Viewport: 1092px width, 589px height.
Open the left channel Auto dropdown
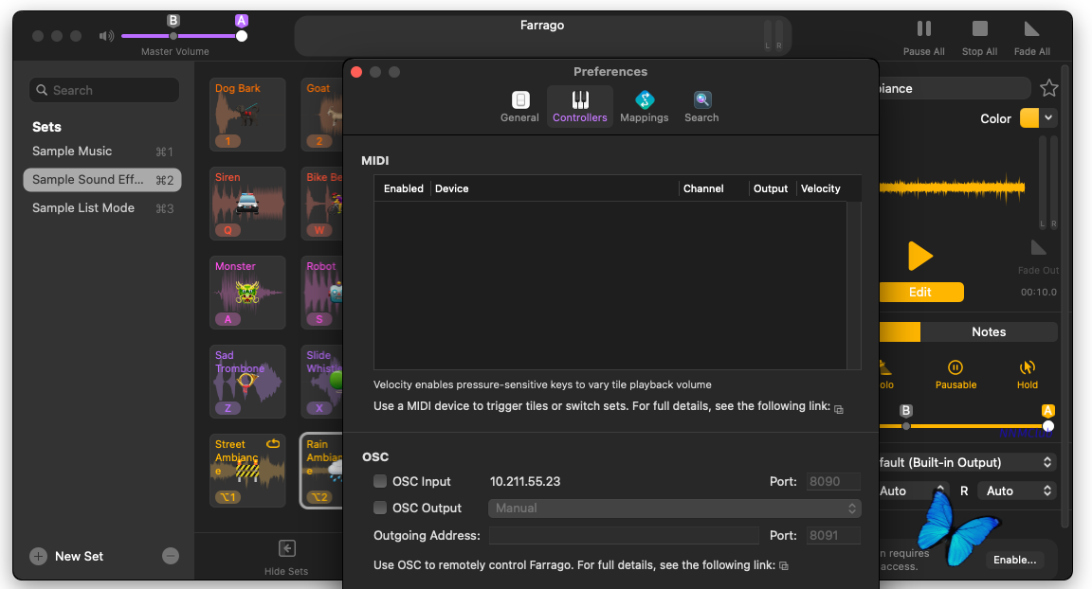pos(912,491)
